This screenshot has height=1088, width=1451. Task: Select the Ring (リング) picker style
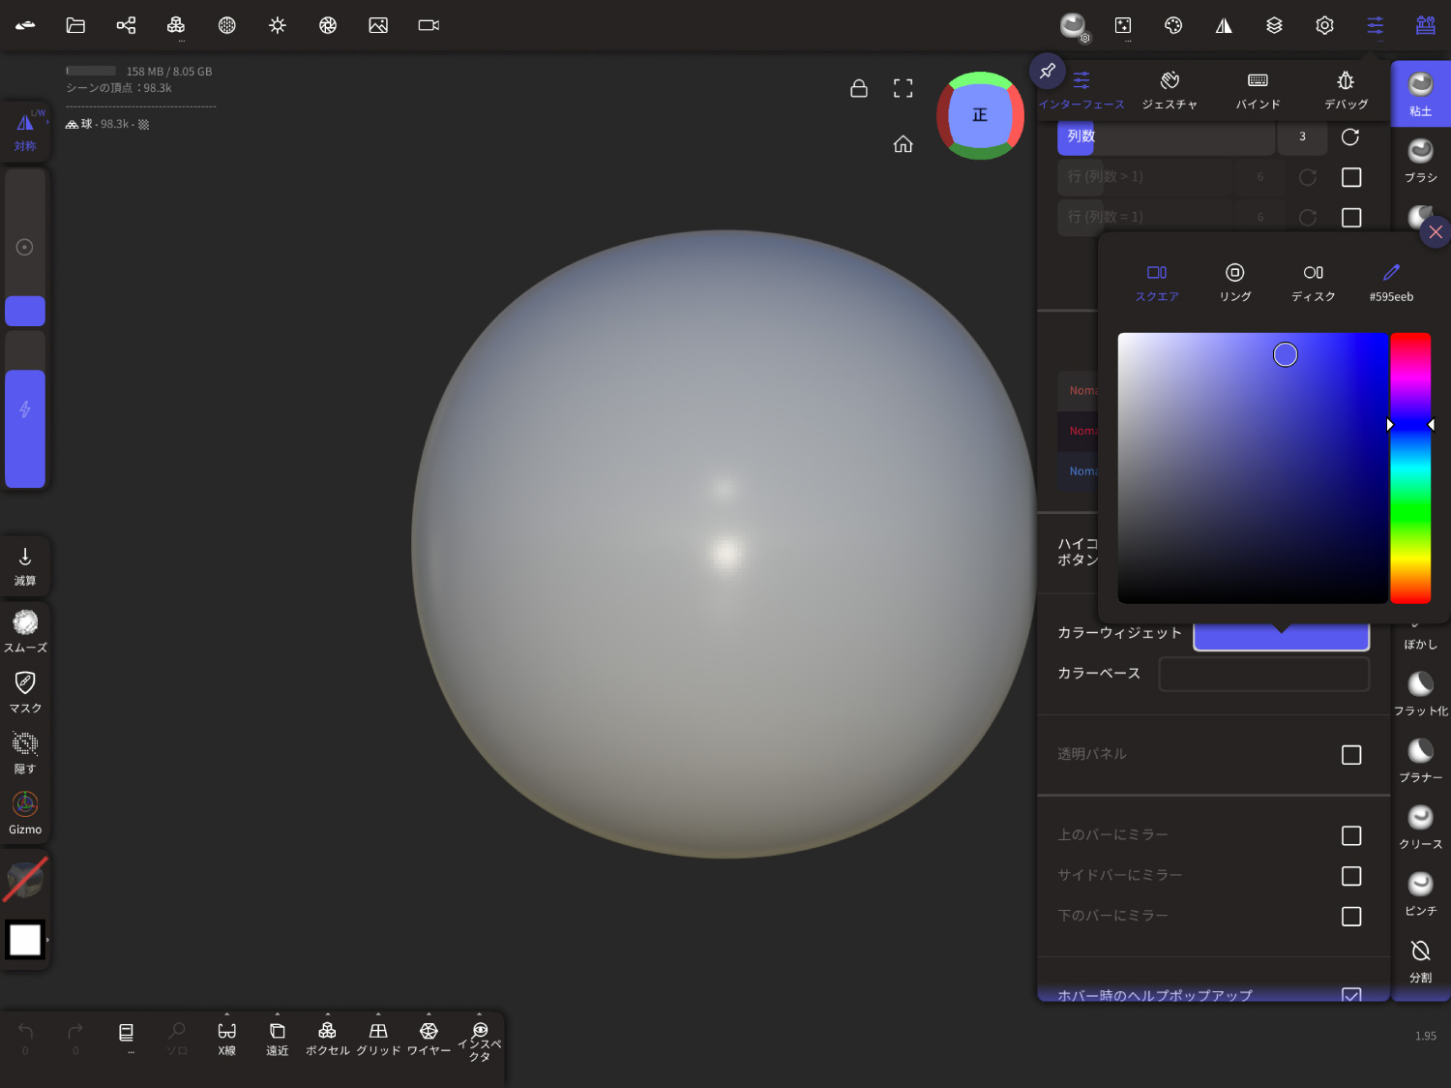click(x=1234, y=282)
